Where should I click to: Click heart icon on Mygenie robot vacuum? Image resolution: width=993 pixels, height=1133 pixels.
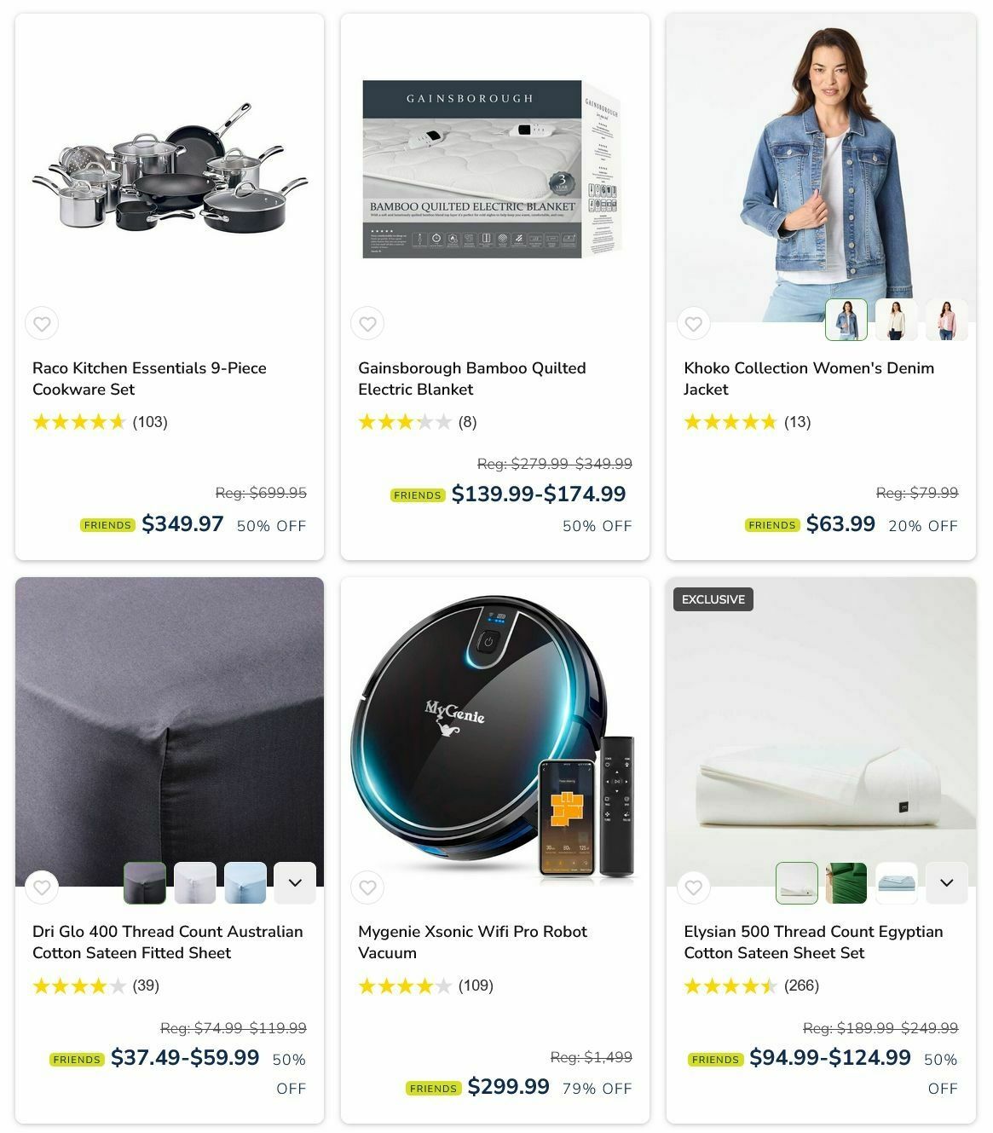pyautogui.click(x=367, y=887)
